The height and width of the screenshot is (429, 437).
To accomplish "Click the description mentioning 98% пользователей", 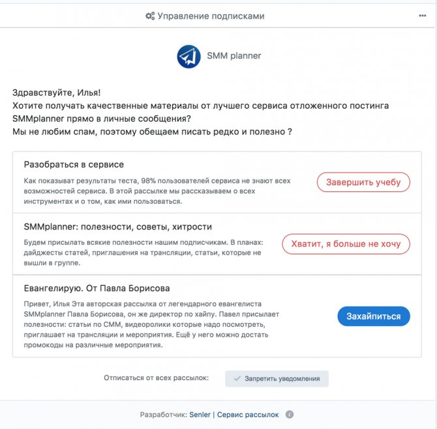I will 157,191.
